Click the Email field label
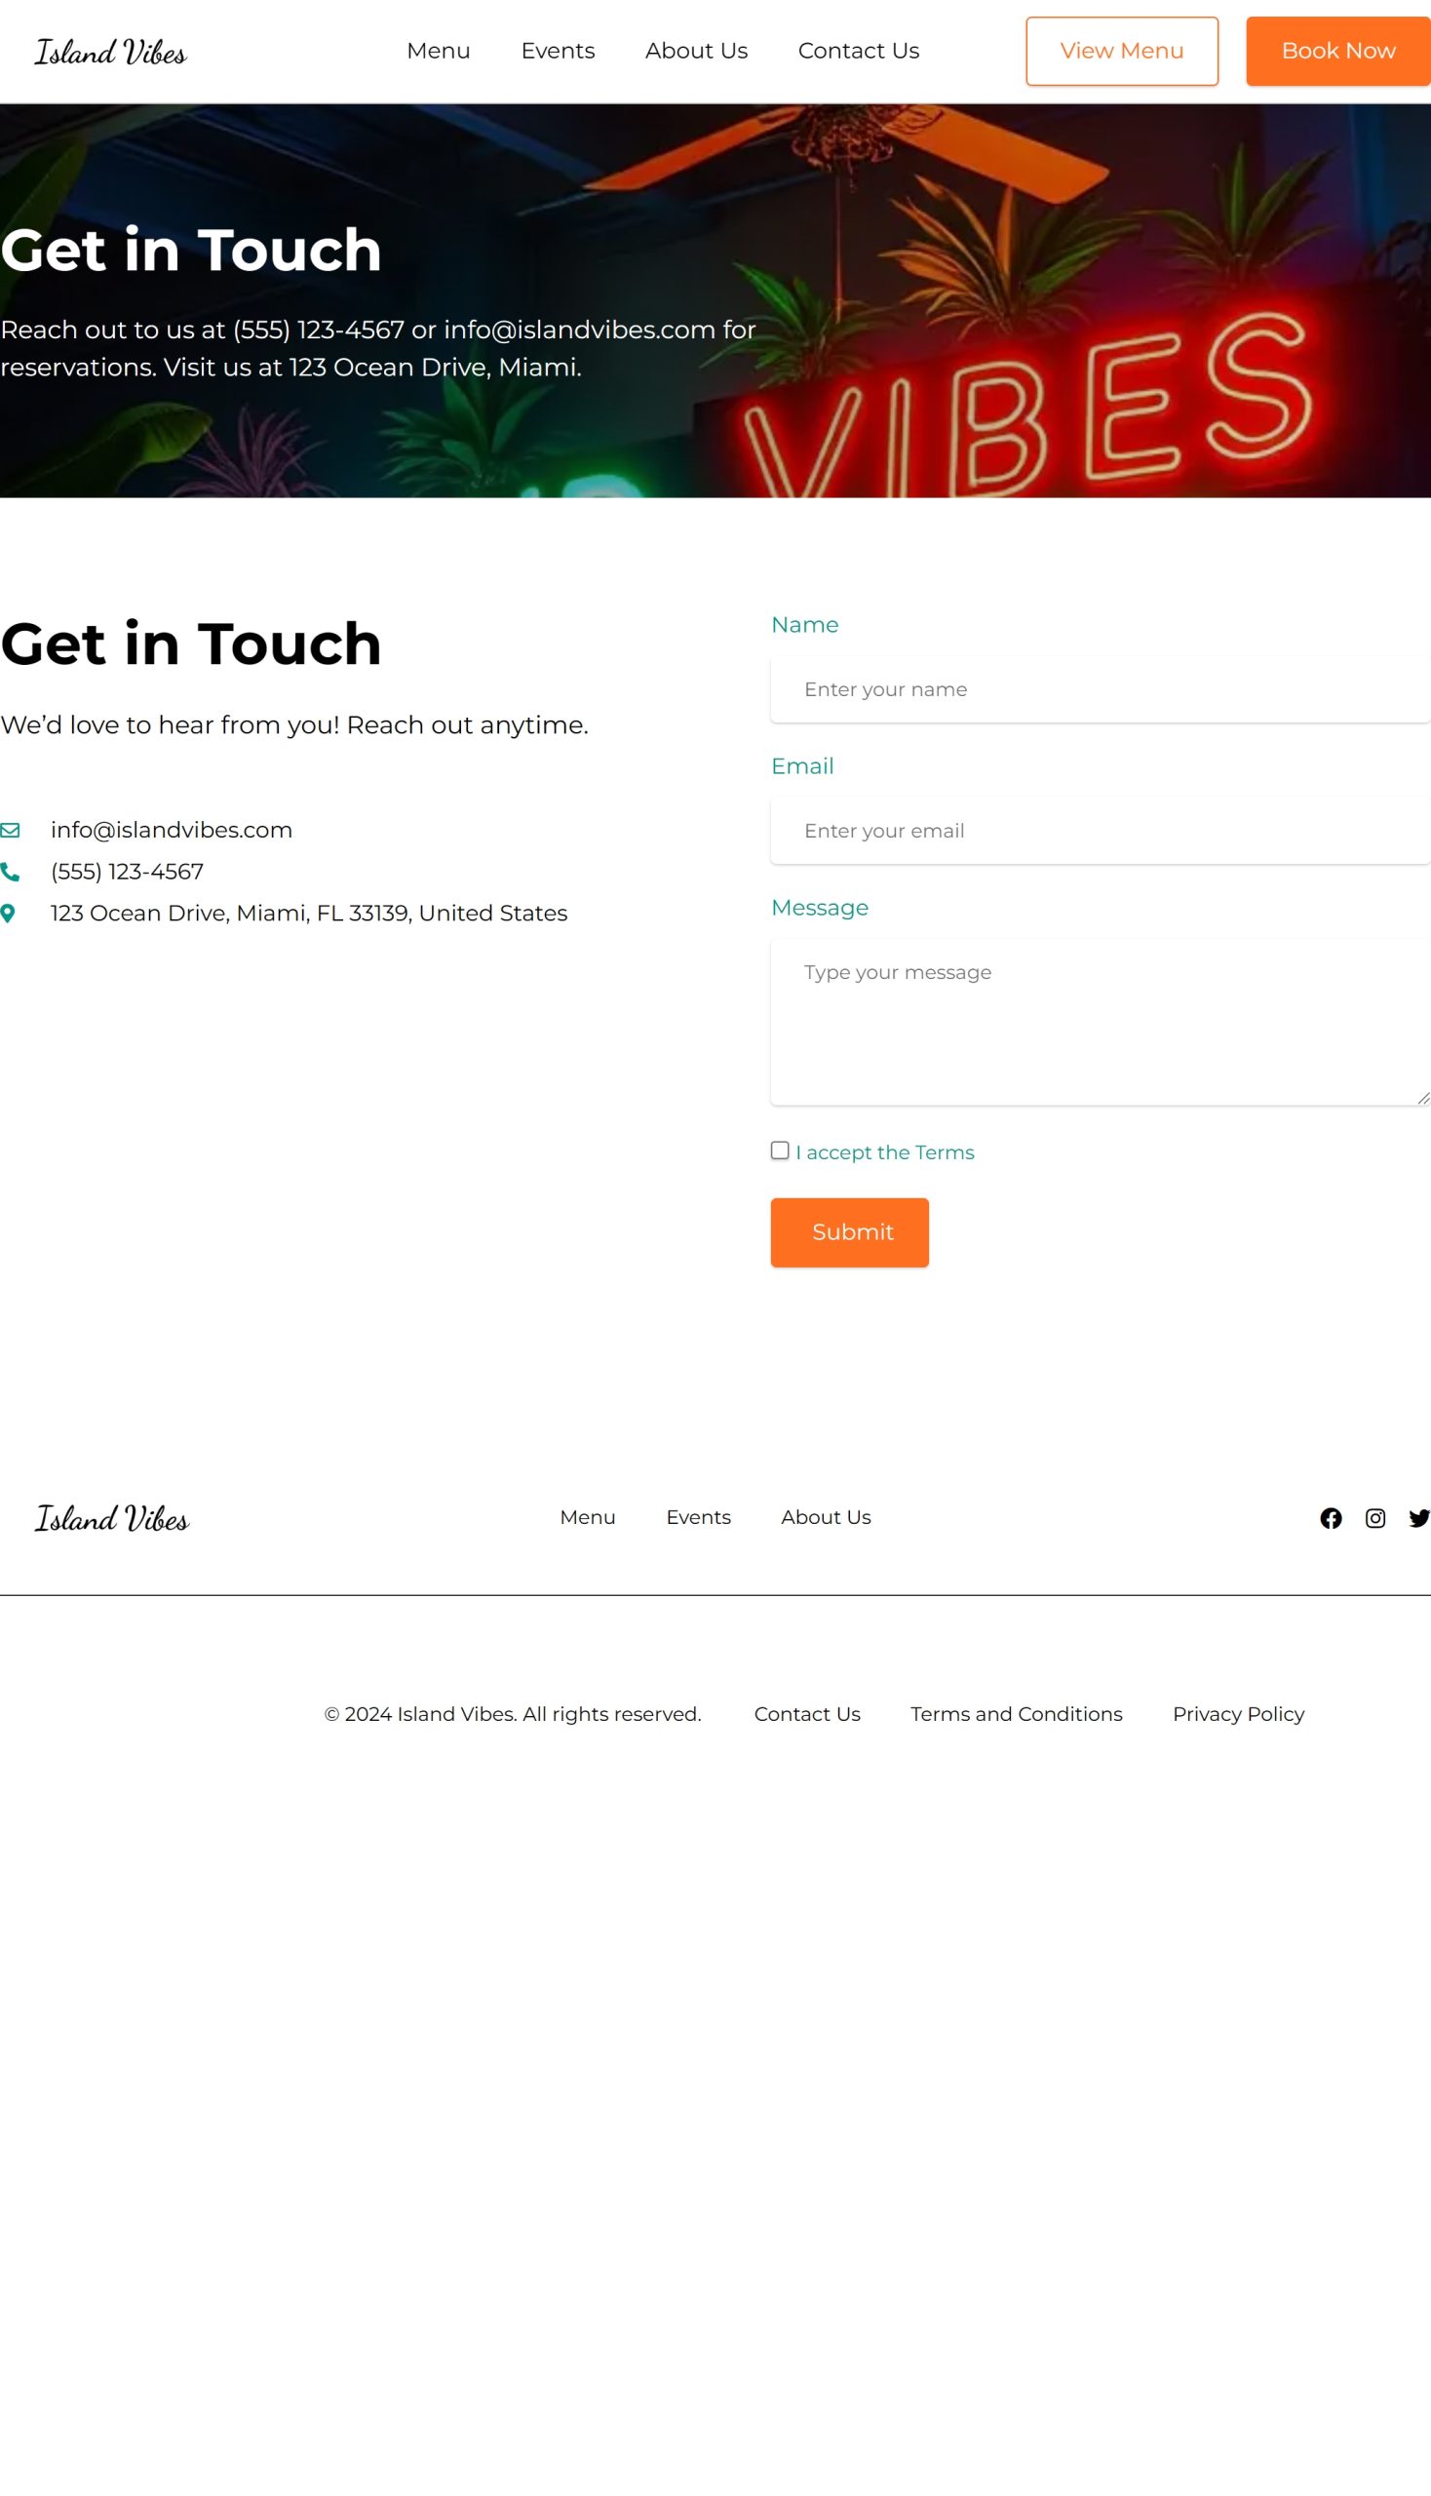 802,765
